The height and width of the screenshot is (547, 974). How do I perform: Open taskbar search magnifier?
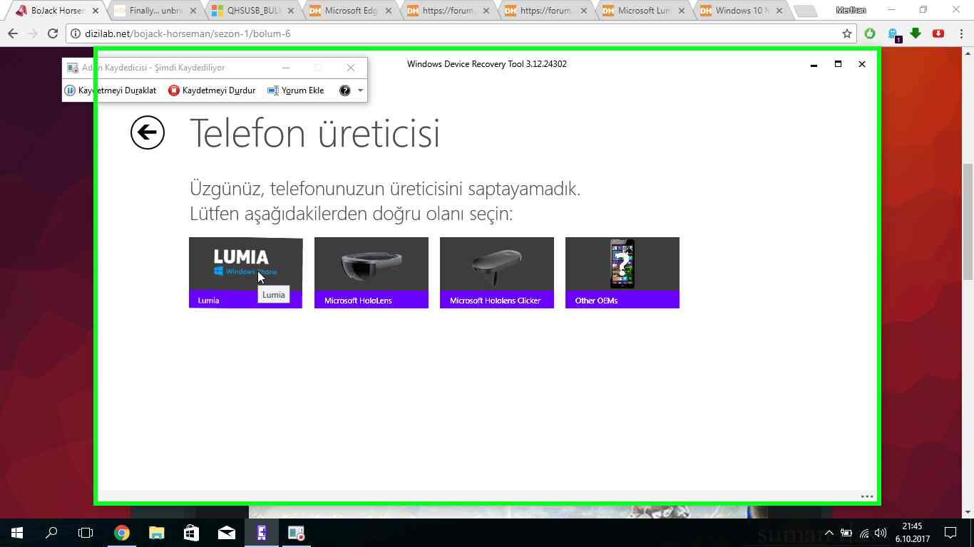(51, 533)
